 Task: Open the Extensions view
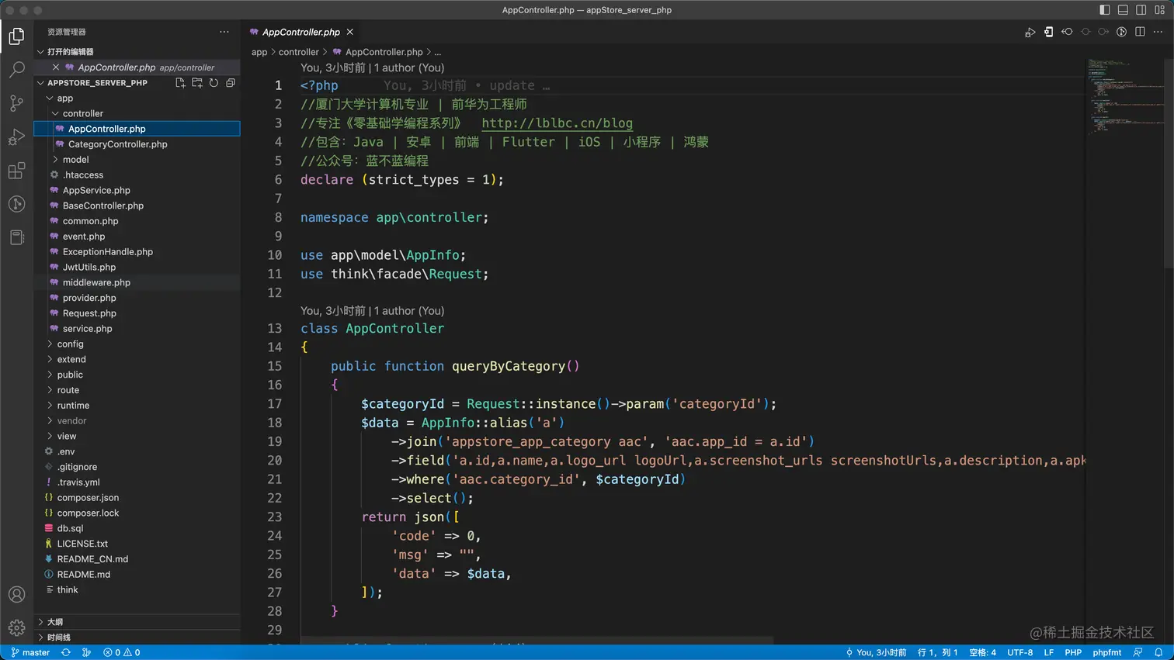click(16, 171)
